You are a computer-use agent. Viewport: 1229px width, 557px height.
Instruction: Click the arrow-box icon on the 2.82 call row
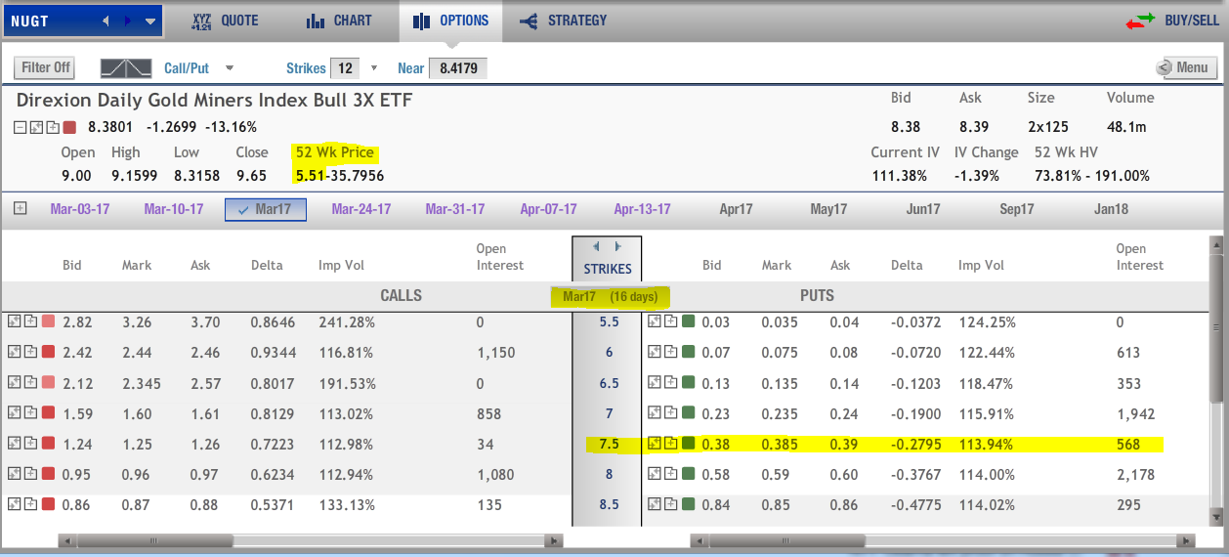(14, 321)
